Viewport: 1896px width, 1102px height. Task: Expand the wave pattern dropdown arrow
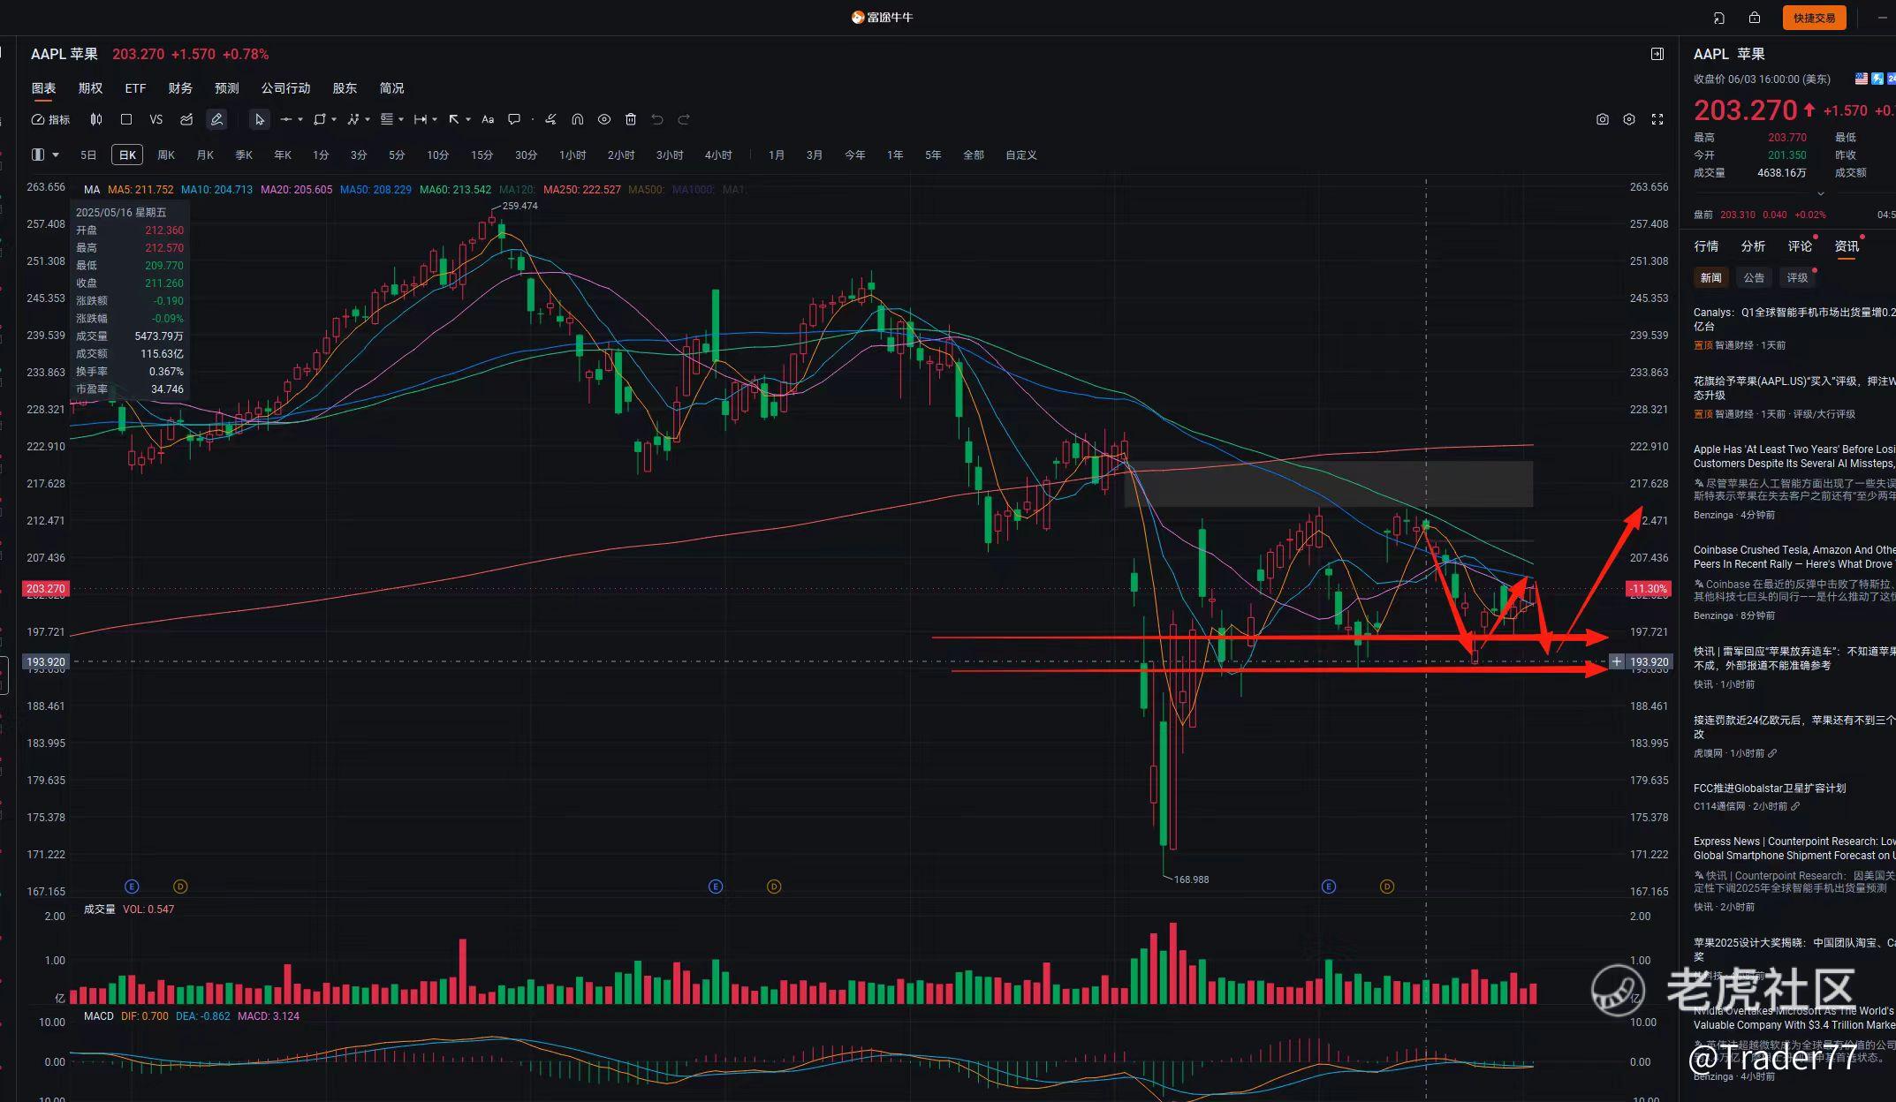tap(368, 119)
